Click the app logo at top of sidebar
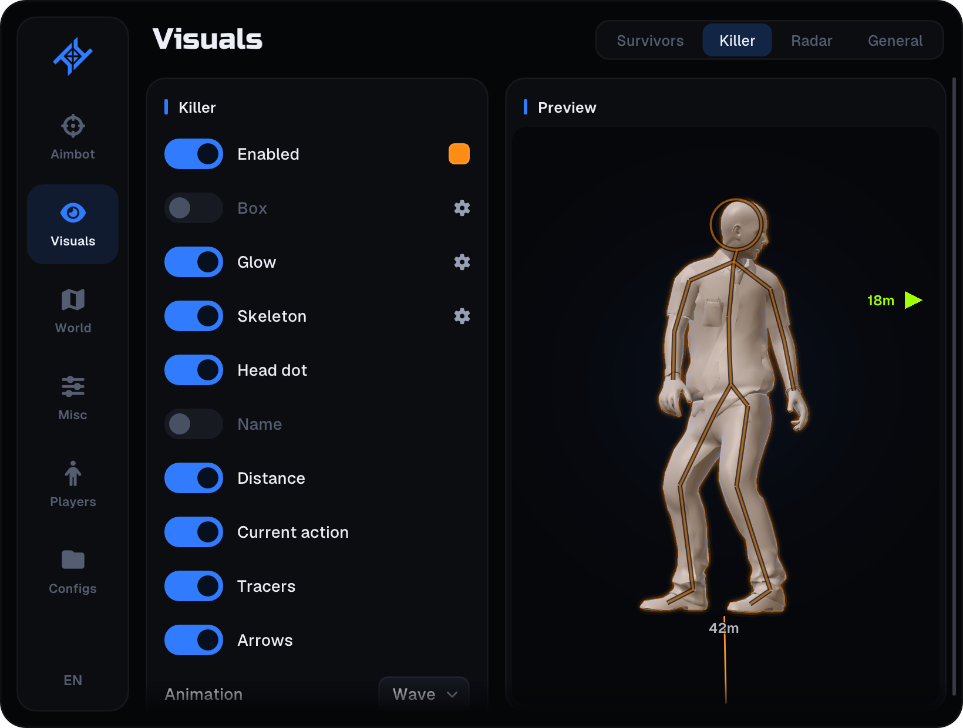 [73, 56]
